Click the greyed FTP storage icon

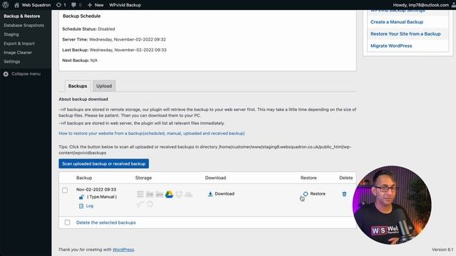click(150, 194)
